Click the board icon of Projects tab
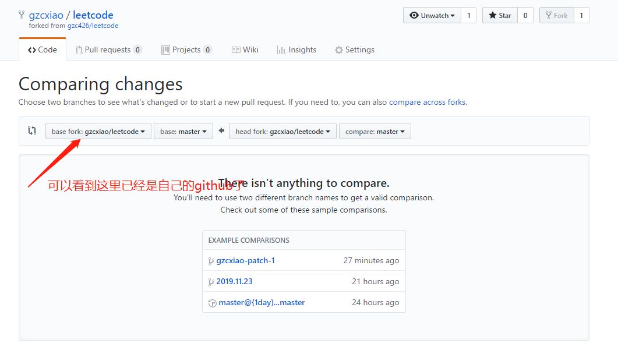Screen dimensions: 618x343 (165, 50)
